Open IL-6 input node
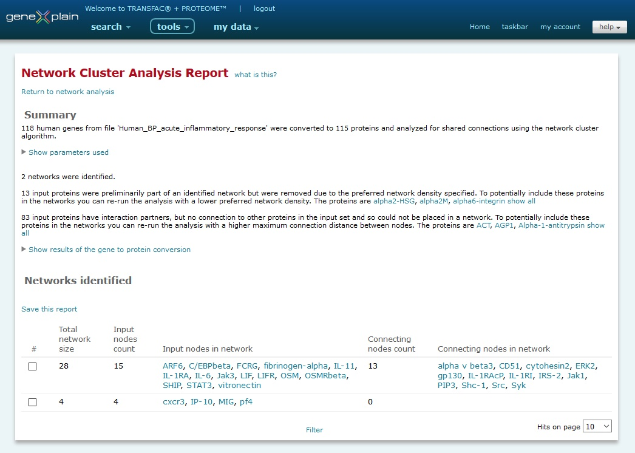 coord(203,376)
